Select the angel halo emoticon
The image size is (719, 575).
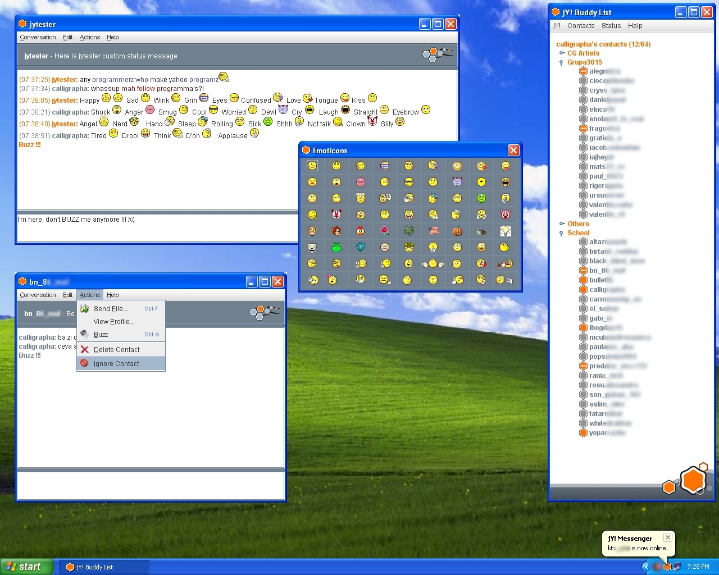(x=361, y=198)
